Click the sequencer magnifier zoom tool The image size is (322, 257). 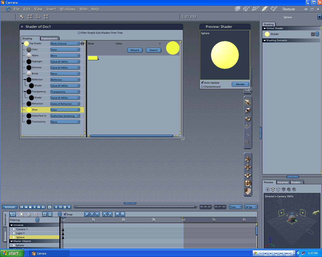coord(36,214)
